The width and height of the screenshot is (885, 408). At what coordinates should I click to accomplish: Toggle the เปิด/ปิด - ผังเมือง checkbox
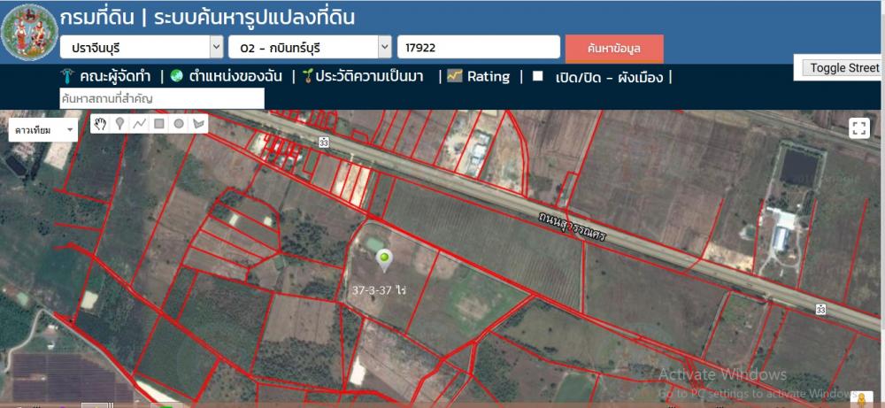coord(537,75)
